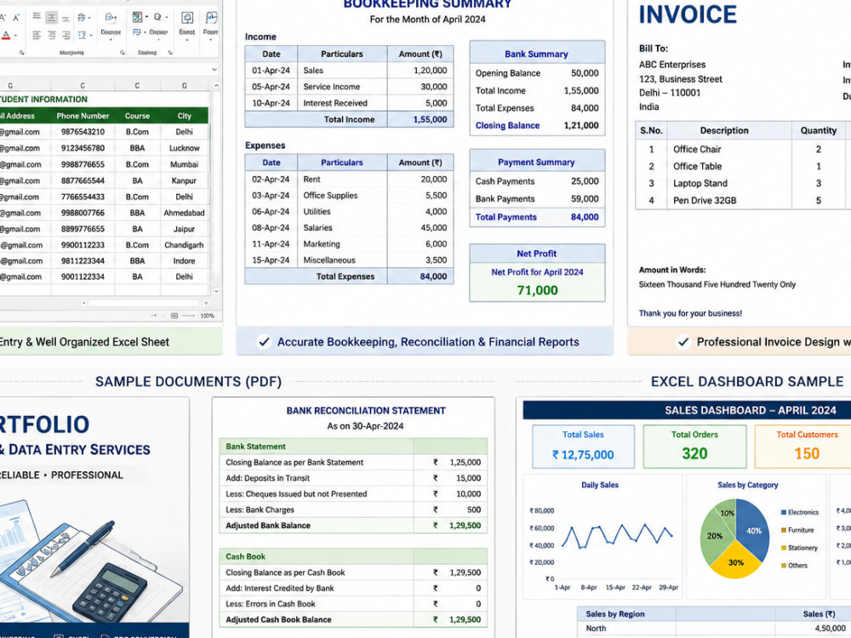Click blue 40% slice of pie chart
Screen dimensions: 851x638
pyautogui.click(x=753, y=529)
